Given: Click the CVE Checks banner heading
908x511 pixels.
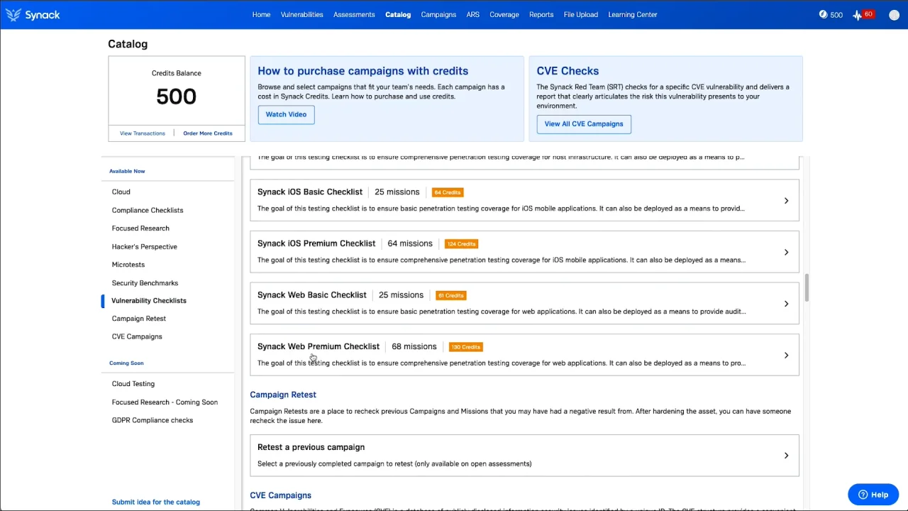Looking at the screenshot, I should (567, 71).
